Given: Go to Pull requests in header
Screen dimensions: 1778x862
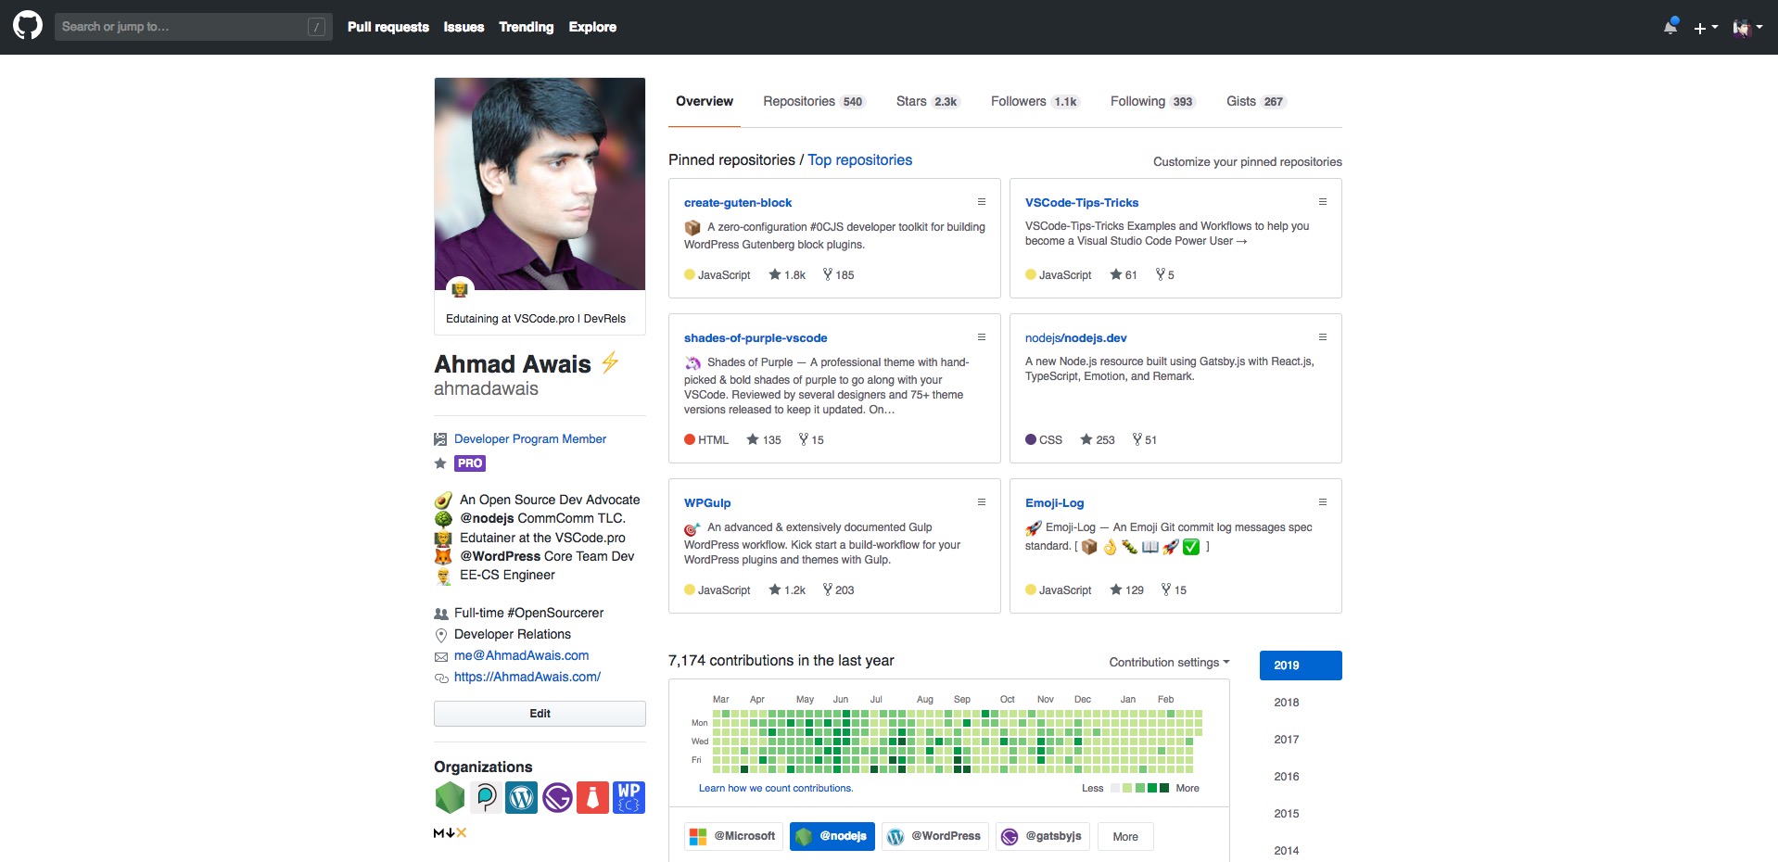Looking at the screenshot, I should pyautogui.click(x=388, y=27).
